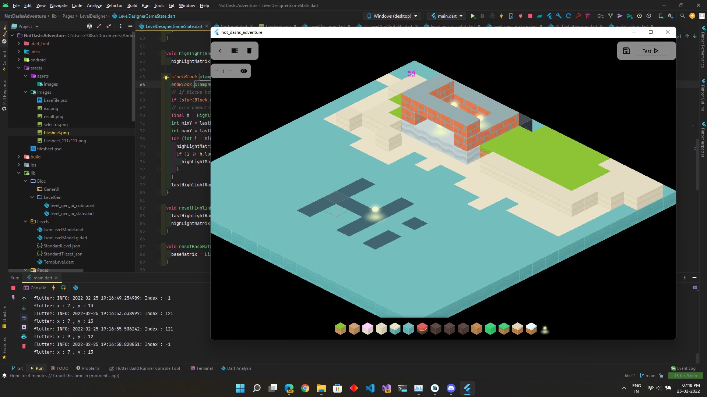The width and height of the screenshot is (707, 397).
Task: Toggle the eye visibility icon
Action: click(244, 71)
